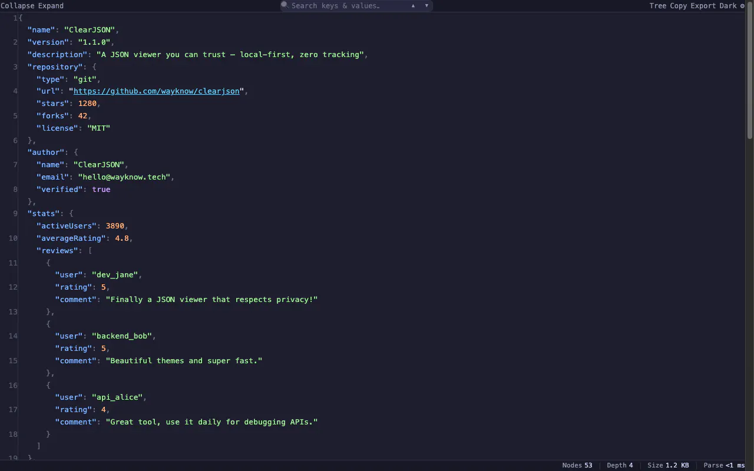This screenshot has height=471, width=754.
Task: Select the "1.1.0" version value
Action: (94, 42)
